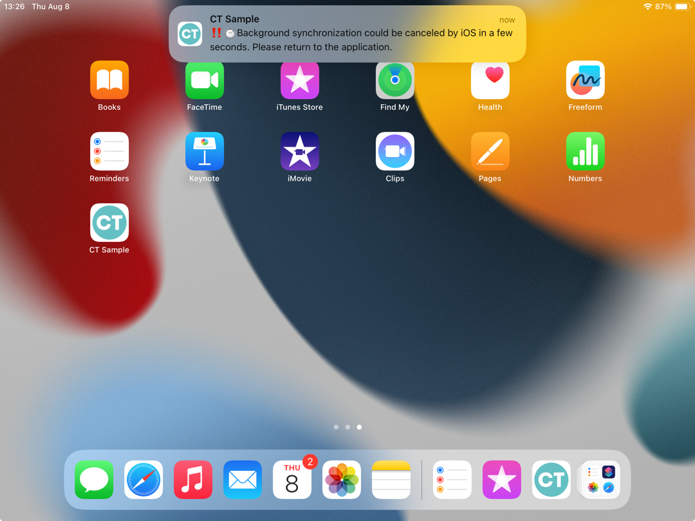Launch FaceTime
Screen dimensions: 695x521
(205, 80)
